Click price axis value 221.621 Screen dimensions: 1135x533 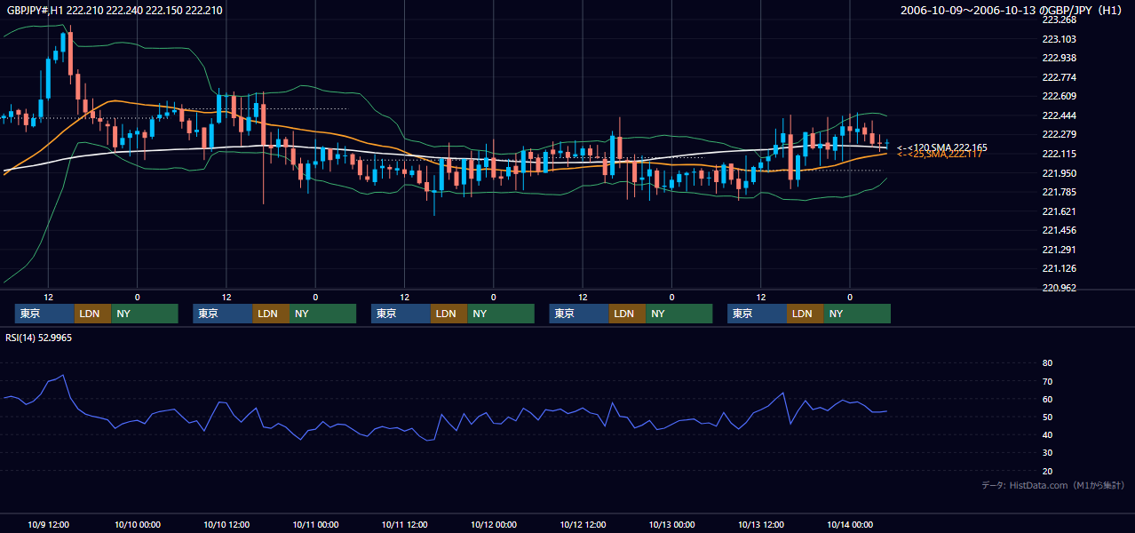tap(1059, 211)
